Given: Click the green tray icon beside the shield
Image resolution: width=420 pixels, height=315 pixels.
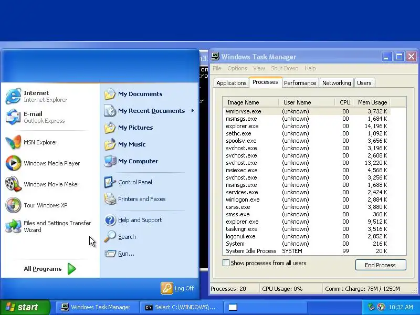Looking at the screenshot, I should [x=371, y=307].
